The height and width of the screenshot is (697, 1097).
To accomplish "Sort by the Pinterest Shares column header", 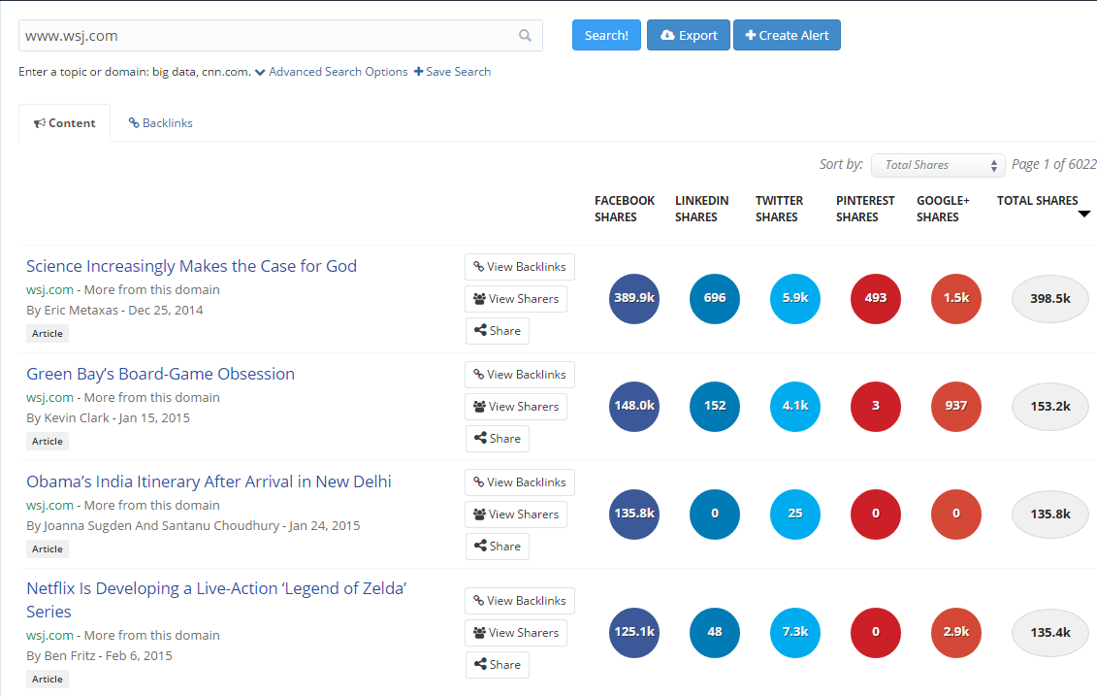I will [865, 209].
